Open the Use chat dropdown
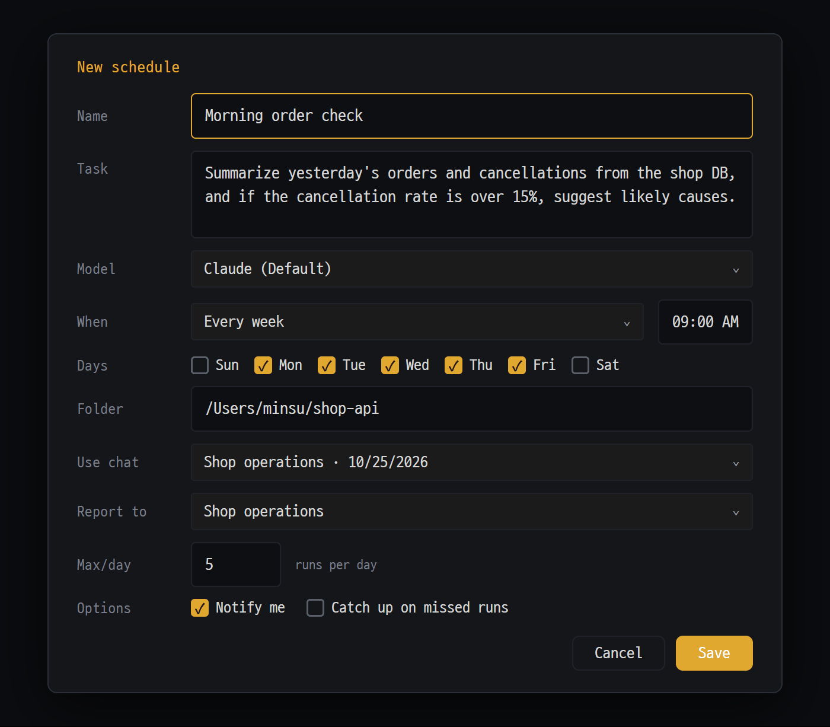Viewport: 830px width, 727px height. (x=471, y=462)
